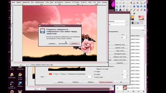The image size is (166, 93).
Task: Click Просмотр анимации button
Action: point(106,82)
